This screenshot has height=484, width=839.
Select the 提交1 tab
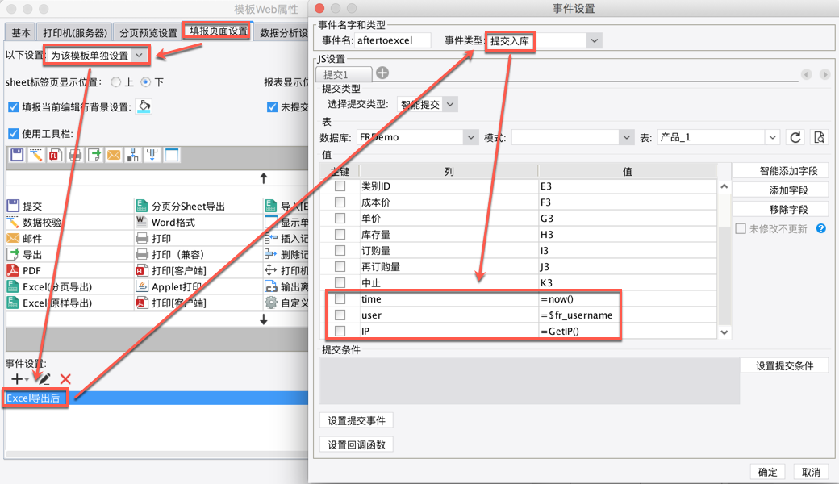click(343, 74)
